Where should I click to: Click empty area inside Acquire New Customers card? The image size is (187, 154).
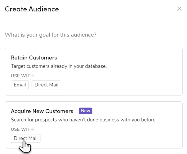pyautogui.click(x=129, y=136)
